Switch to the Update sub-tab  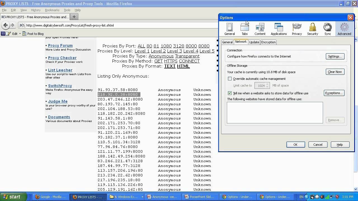click(254, 42)
